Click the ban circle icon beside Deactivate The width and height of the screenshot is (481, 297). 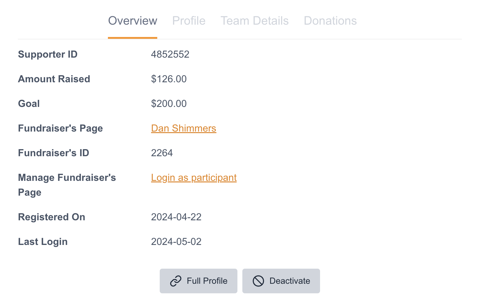(258, 281)
